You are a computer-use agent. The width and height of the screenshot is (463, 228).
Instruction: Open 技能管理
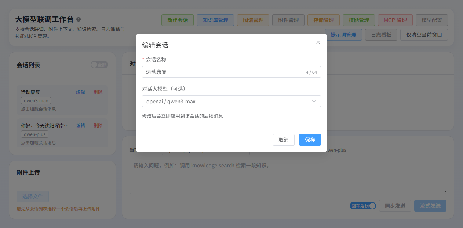point(359,20)
